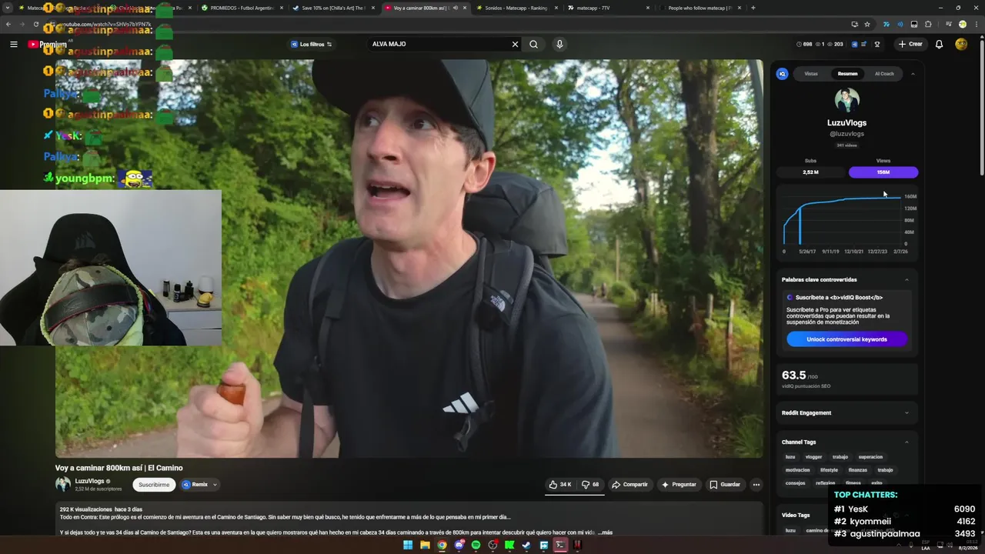This screenshot has height=554, width=985.
Task: Mute the playing tab via speaker icon
Action: tap(456, 8)
